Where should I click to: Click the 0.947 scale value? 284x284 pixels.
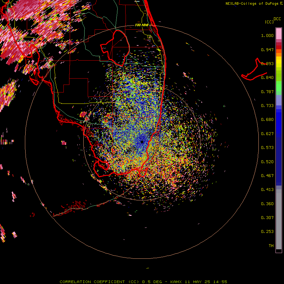pos(267,50)
